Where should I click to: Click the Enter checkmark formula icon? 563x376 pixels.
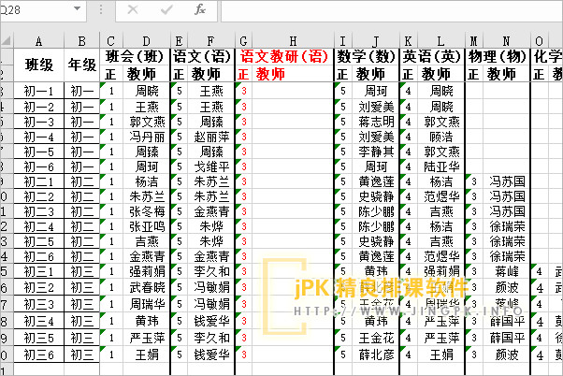pyautogui.click(x=166, y=9)
